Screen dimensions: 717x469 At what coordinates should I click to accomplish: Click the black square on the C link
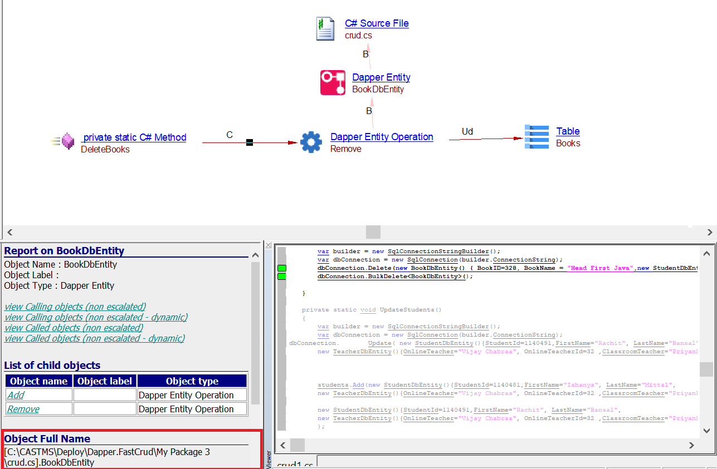(x=250, y=143)
